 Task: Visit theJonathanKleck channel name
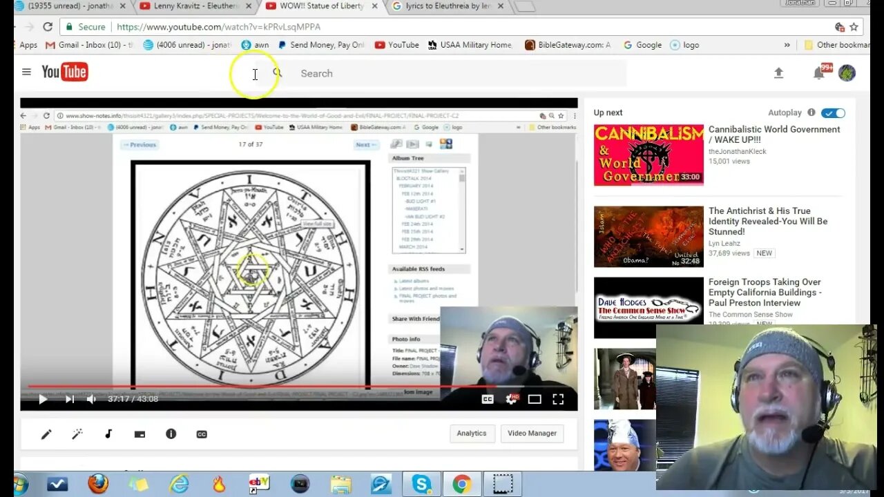click(738, 151)
